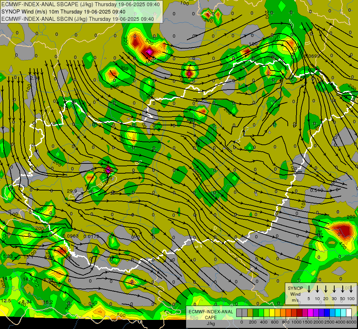Viewport: 358px width, 329px height.
Task: Click the SYNOP Wind 10m title line
Action: coord(63,12)
